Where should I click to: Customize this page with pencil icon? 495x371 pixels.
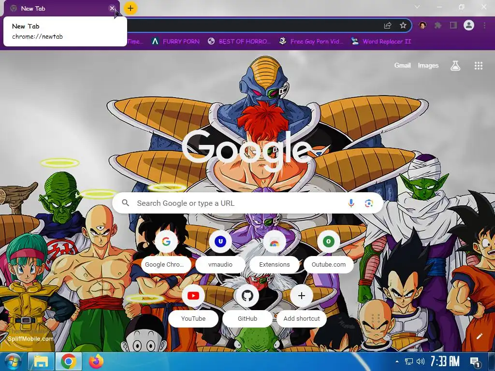[x=479, y=336]
